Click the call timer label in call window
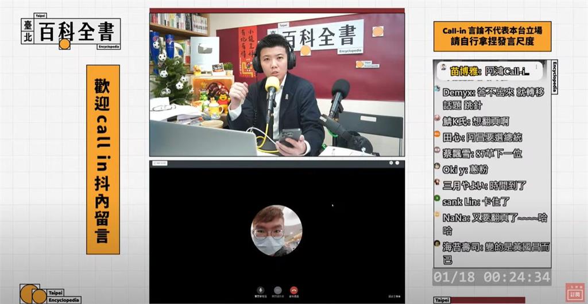The height and width of the screenshot is (304, 588). point(160,163)
